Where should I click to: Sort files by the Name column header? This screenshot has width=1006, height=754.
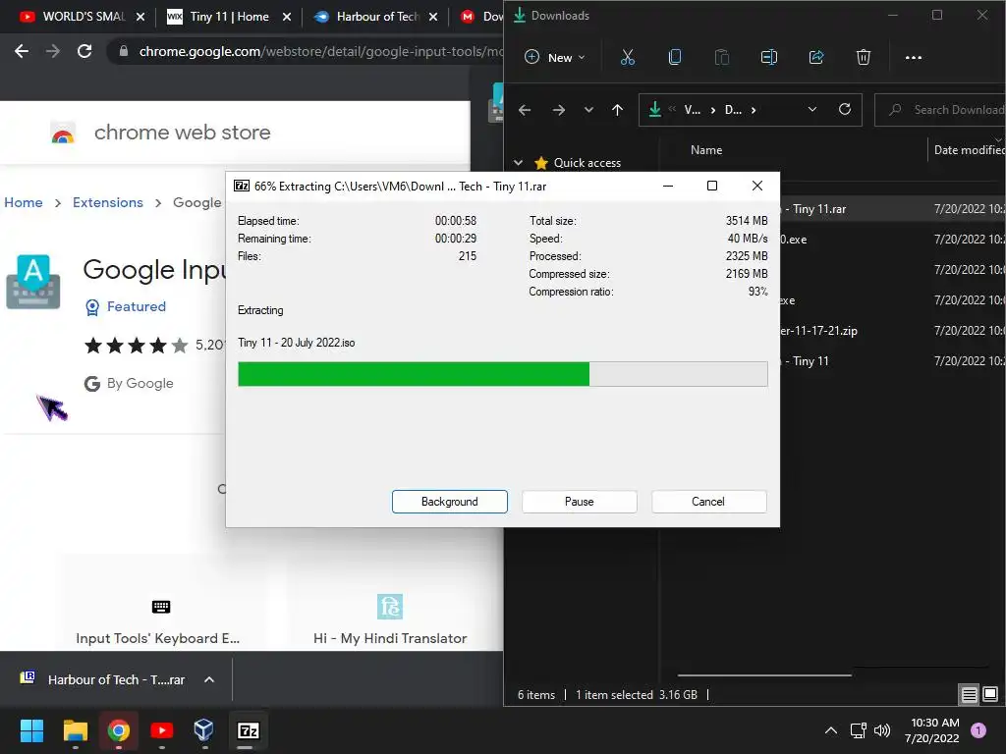click(706, 150)
